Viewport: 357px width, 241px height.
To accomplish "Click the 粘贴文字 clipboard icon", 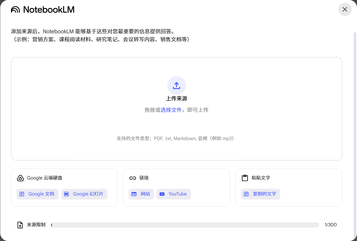I will (245, 178).
